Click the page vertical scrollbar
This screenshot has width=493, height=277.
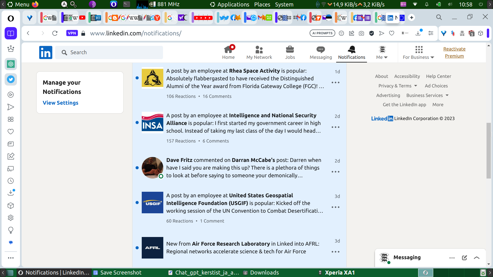coord(489,151)
